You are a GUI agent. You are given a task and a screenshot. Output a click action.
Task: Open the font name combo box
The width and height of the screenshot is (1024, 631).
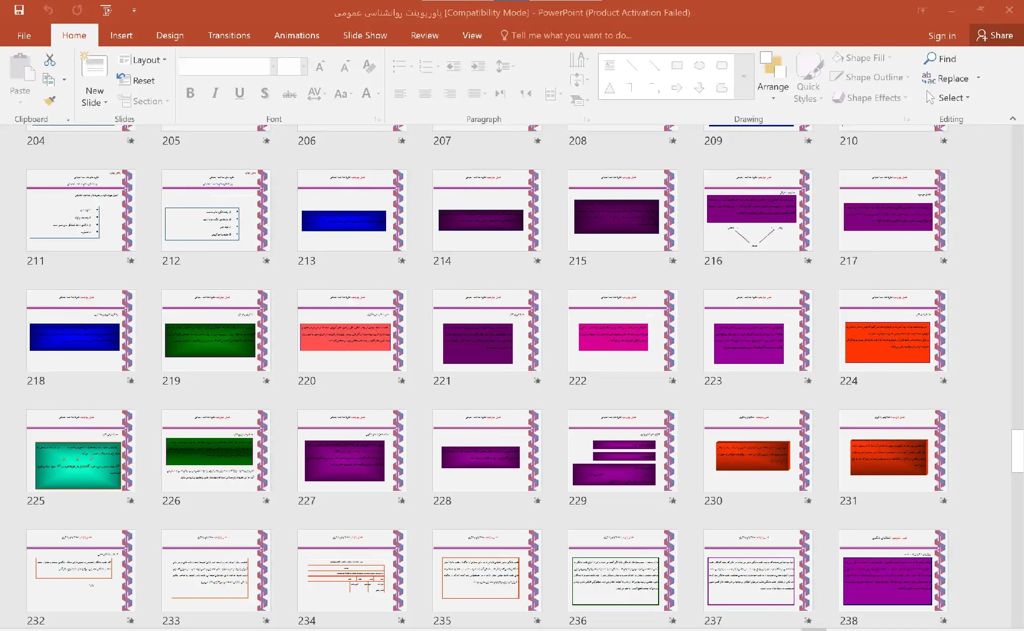227,66
